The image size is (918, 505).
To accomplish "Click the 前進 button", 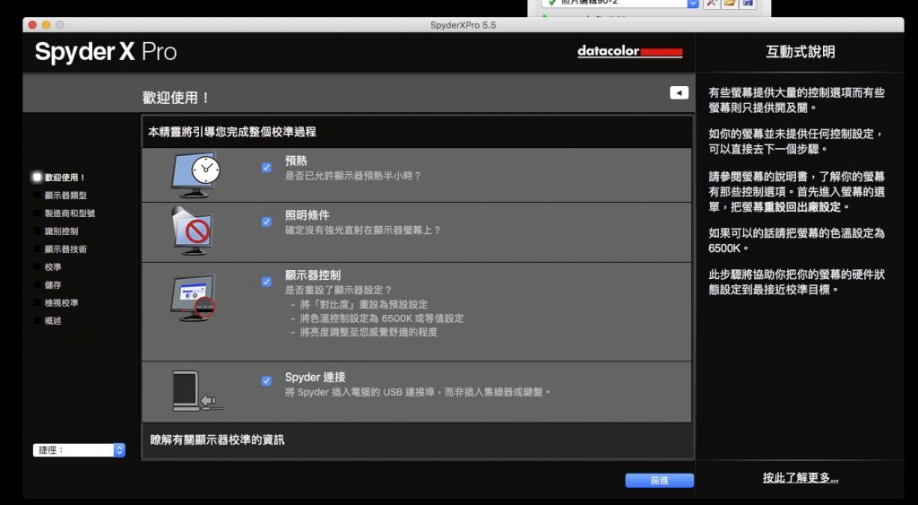I will (x=659, y=481).
